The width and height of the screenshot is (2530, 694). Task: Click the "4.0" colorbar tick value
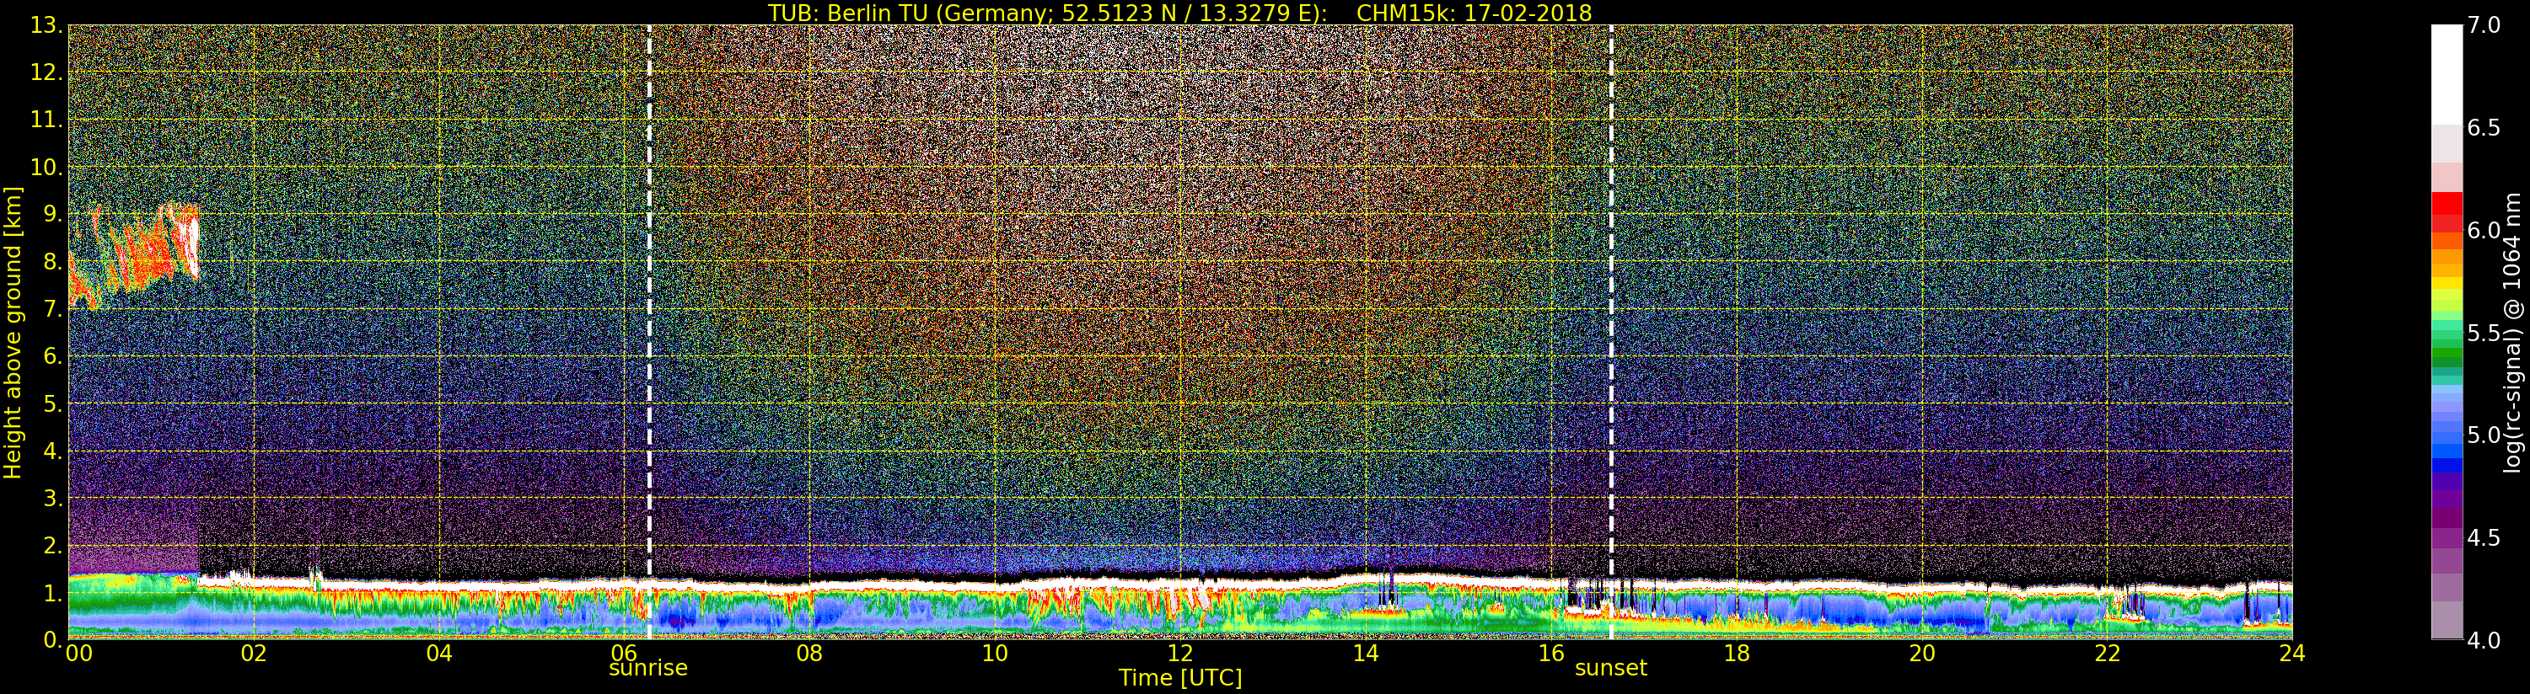pos(2484,640)
